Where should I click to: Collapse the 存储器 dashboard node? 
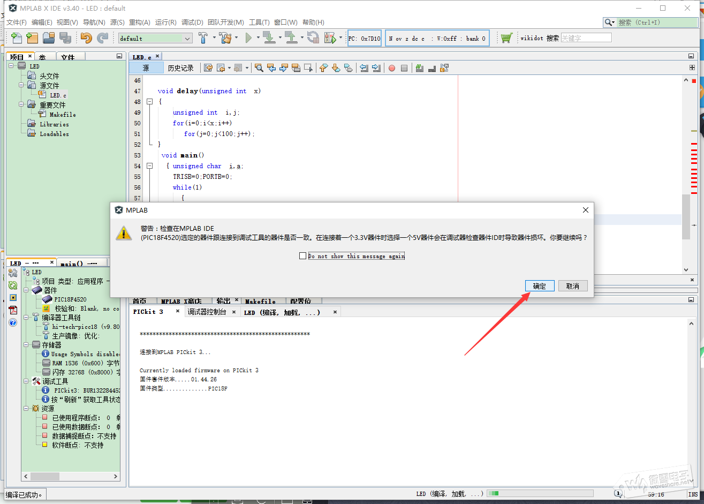26,345
